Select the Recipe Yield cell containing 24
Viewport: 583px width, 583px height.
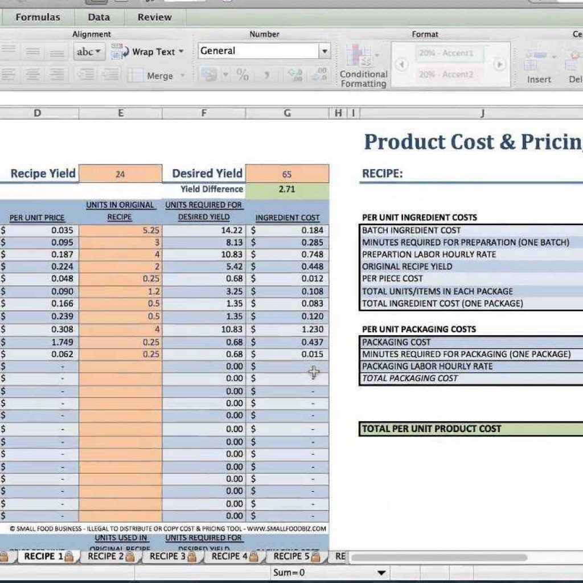point(120,174)
